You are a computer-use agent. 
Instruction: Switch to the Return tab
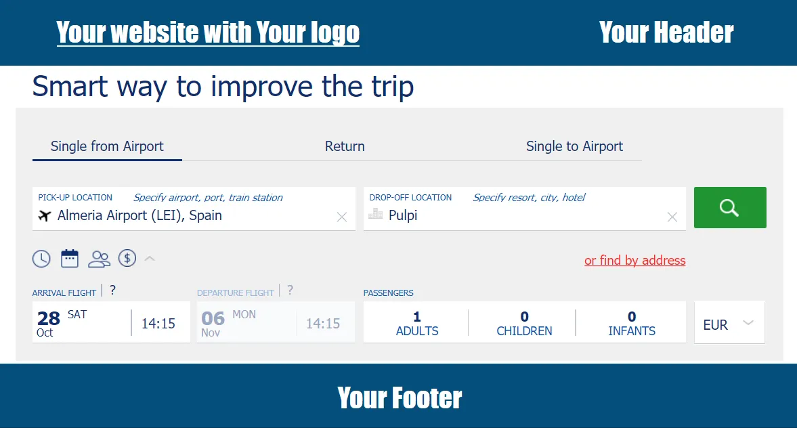point(345,146)
